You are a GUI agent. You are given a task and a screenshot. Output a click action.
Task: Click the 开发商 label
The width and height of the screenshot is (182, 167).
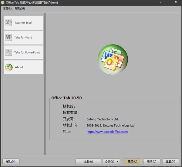69,119
